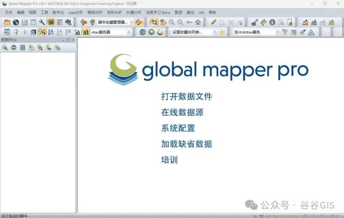Select the ruler measure tool

[263, 22]
